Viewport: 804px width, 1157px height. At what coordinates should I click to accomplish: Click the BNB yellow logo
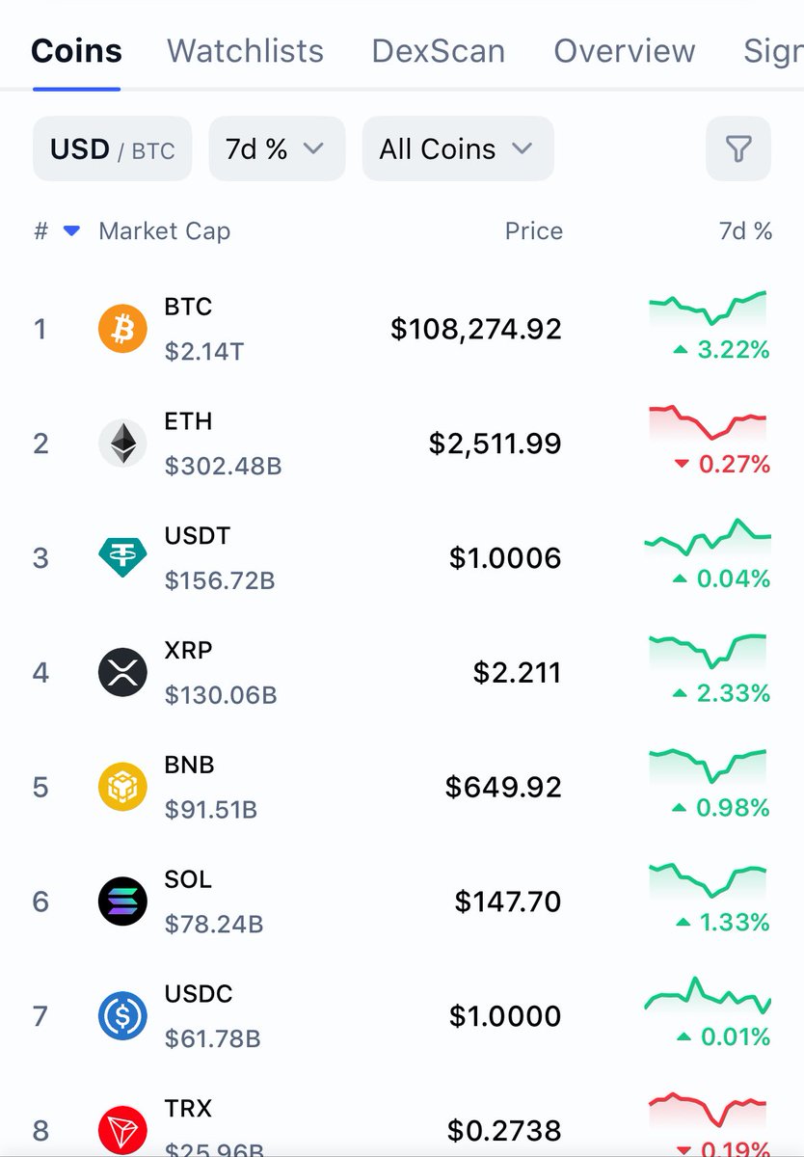pos(122,787)
